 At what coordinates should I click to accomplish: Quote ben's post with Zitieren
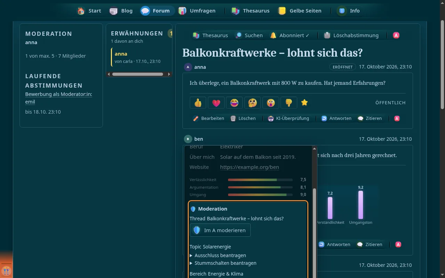tap(370, 244)
